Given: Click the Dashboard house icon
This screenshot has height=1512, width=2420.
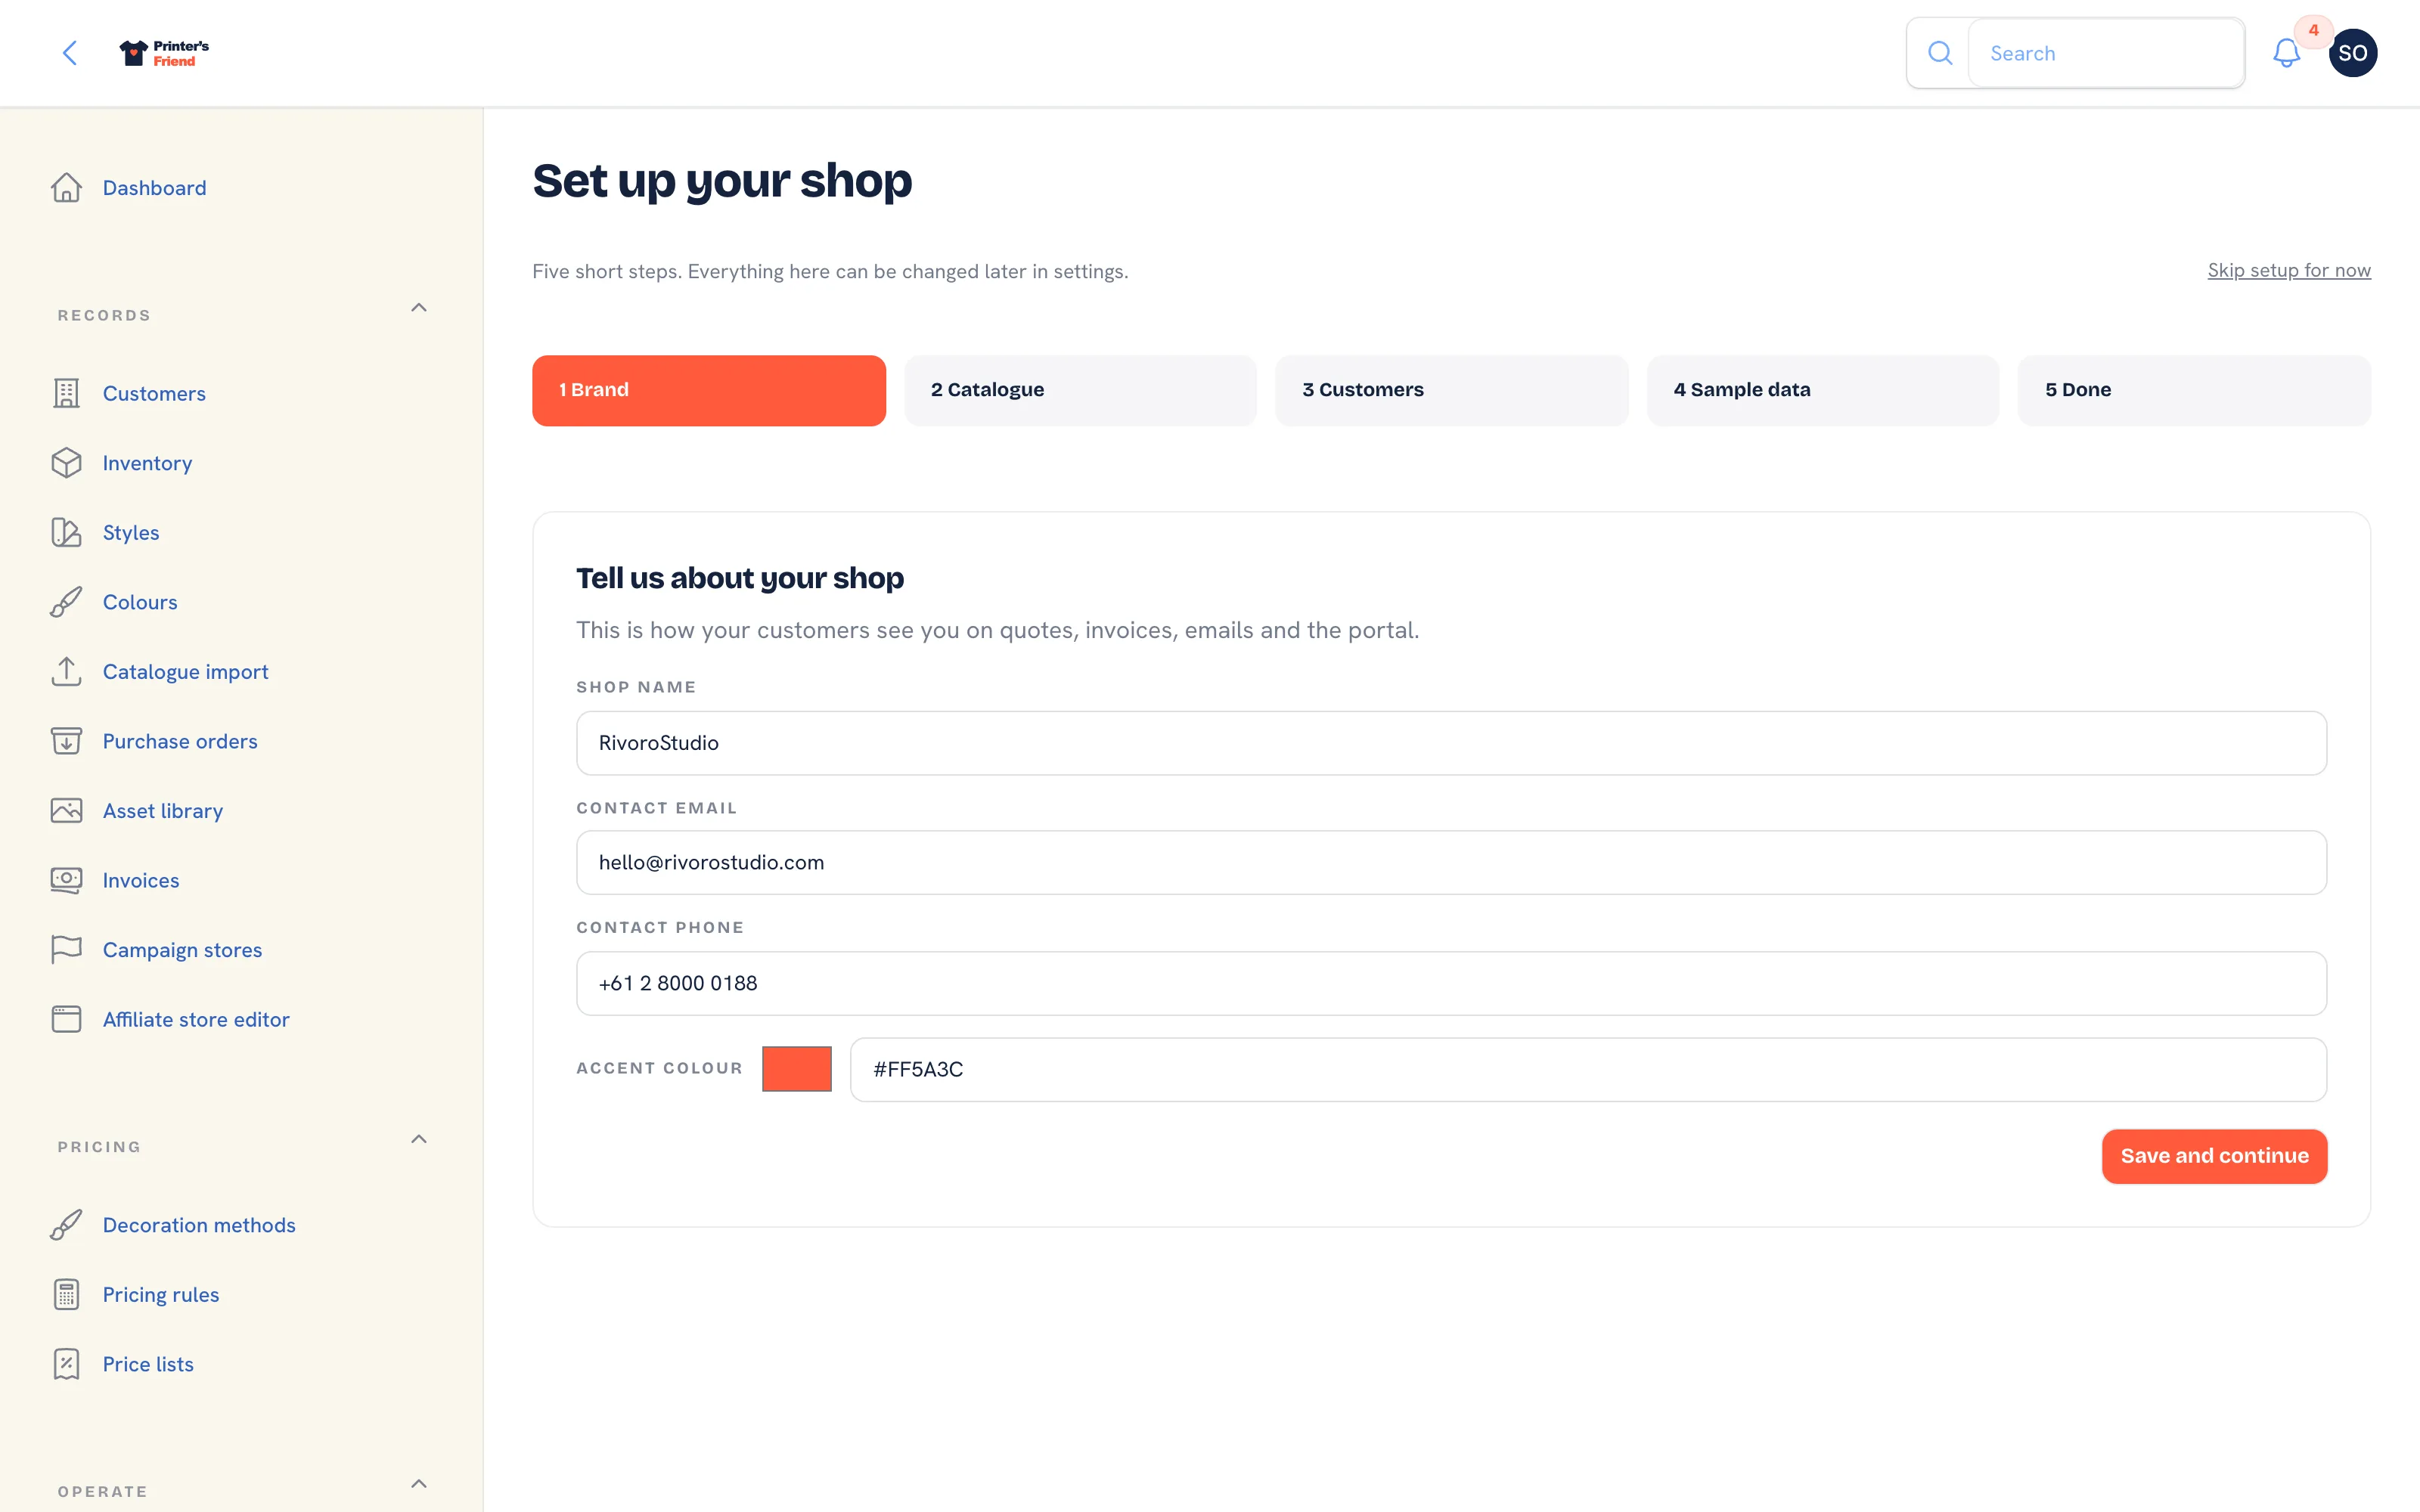Looking at the screenshot, I should click(x=66, y=188).
